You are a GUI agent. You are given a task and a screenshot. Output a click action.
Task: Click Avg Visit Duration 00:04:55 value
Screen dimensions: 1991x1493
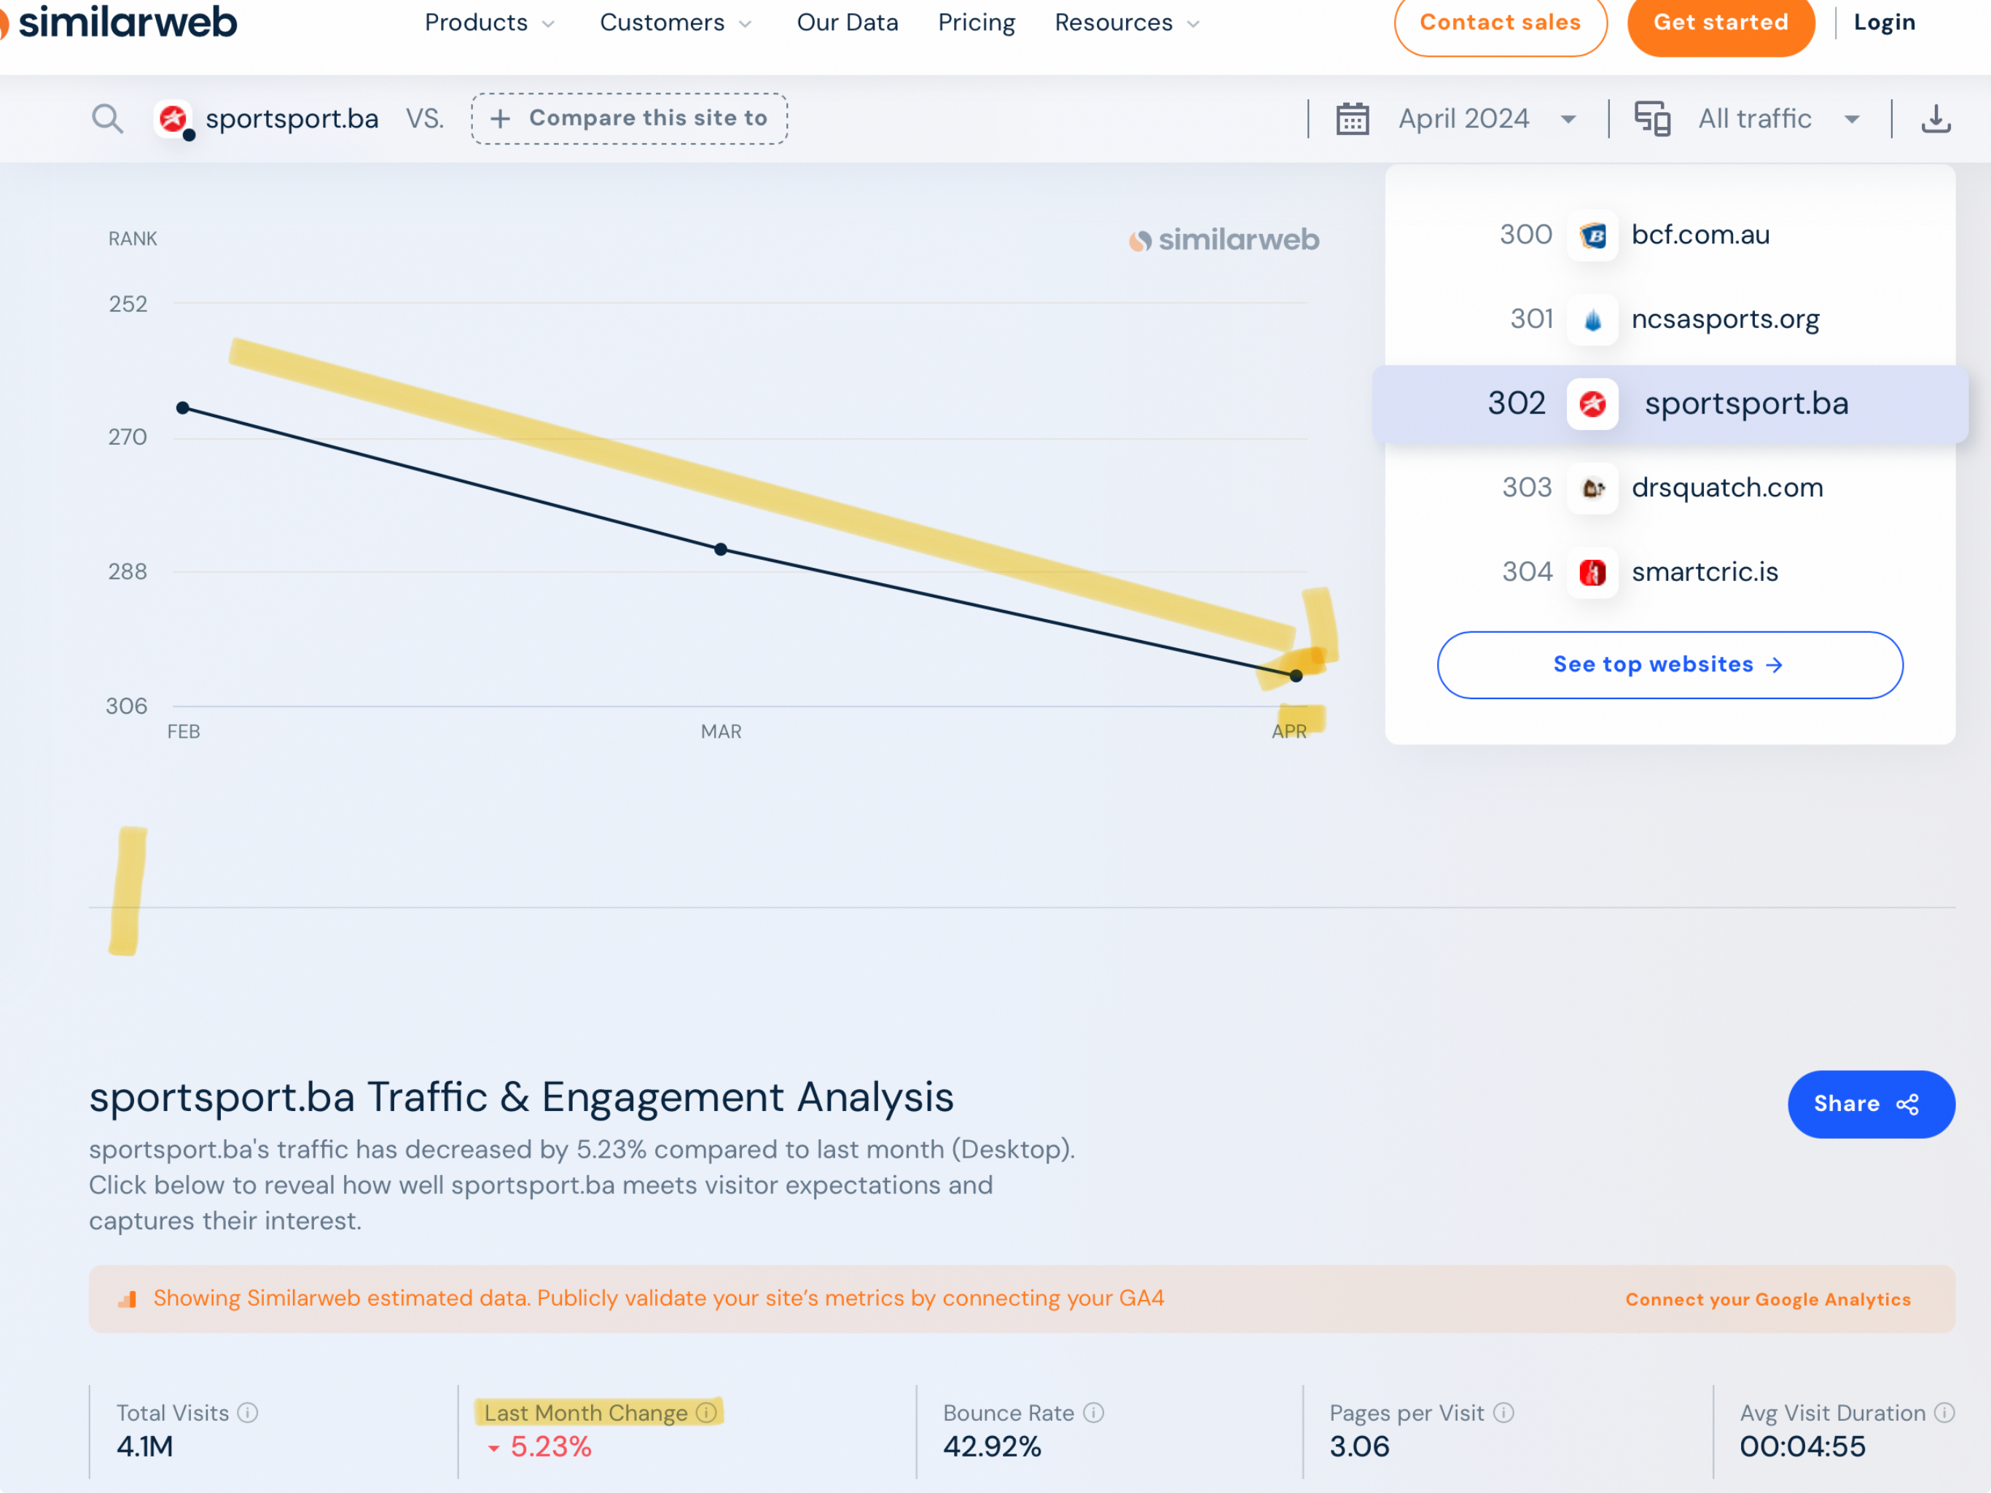pyautogui.click(x=1802, y=1447)
